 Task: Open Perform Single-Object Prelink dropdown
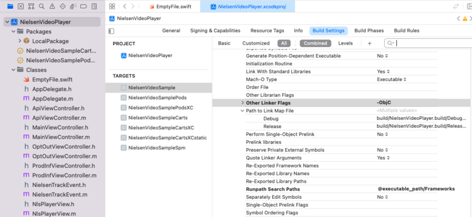pyautogui.click(x=382, y=134)
